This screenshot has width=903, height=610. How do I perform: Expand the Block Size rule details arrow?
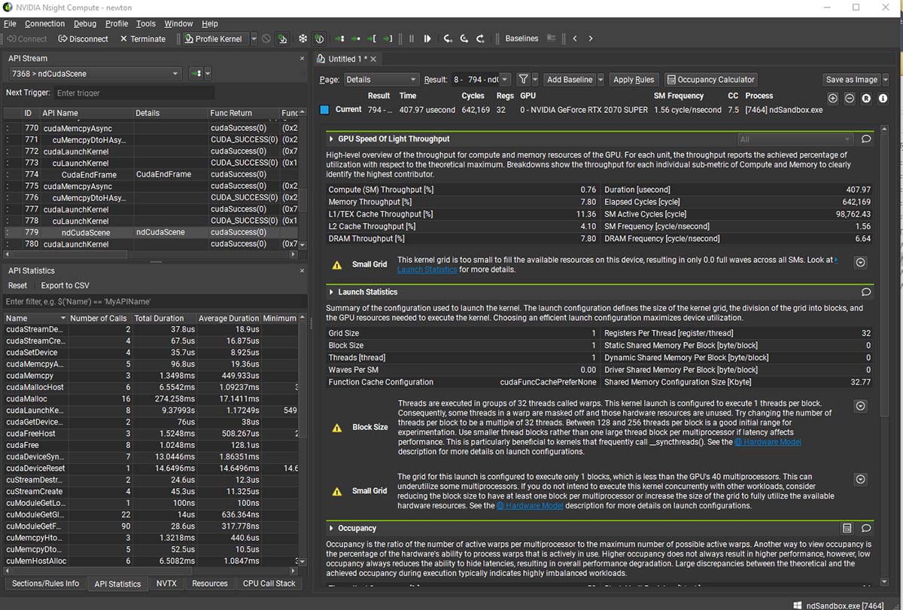[860, 406]
